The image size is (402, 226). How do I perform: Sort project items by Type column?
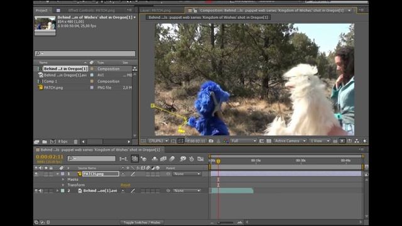click(100, 63)
